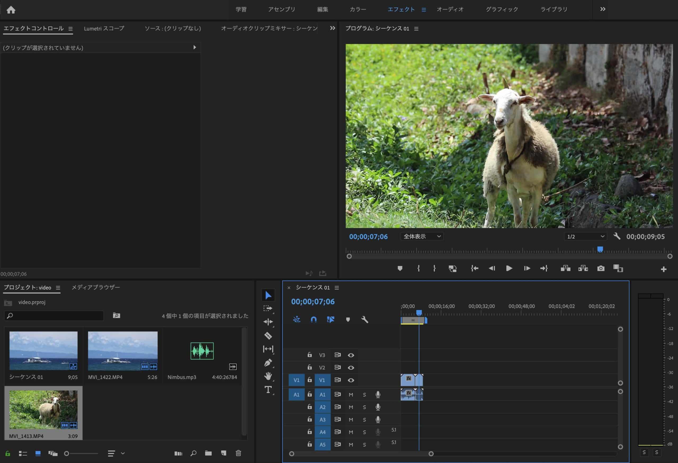This screenshot has height=463, width=678.
Task: Add marker in timeline panel
Action: [348, 320]
